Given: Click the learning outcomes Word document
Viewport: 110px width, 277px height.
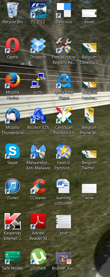Looking at the screenshot, I should 63,186.
